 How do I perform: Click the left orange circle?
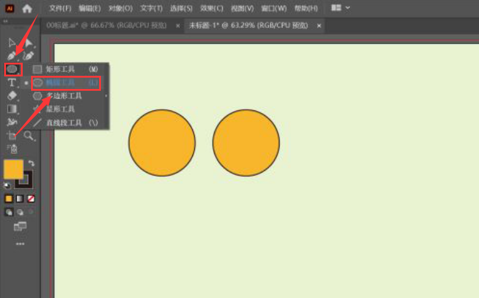pos(162,143)
